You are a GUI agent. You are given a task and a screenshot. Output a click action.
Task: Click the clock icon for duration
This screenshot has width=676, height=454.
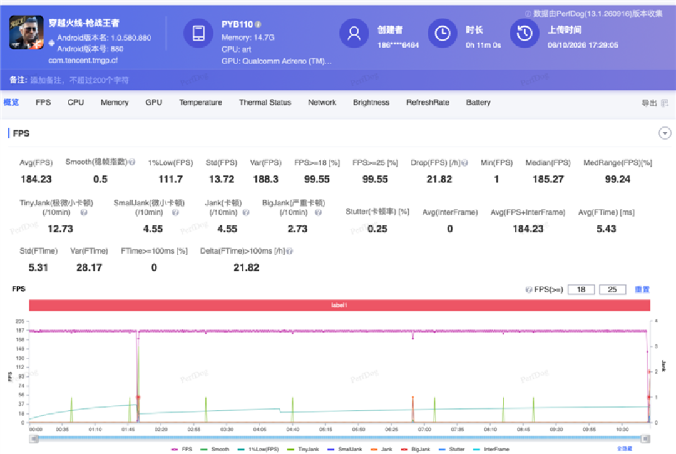click(443, 33)
